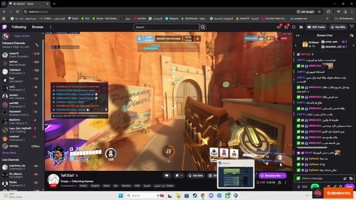Open dafran channel in sidebar
This screenshot has height=200, width=356.
coord(21,63)
